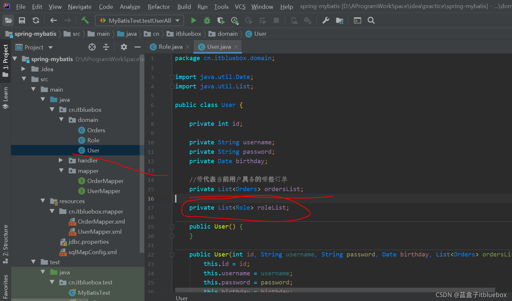Toggle the Learn tool window
512x301 pixels.
pos(6,98)
